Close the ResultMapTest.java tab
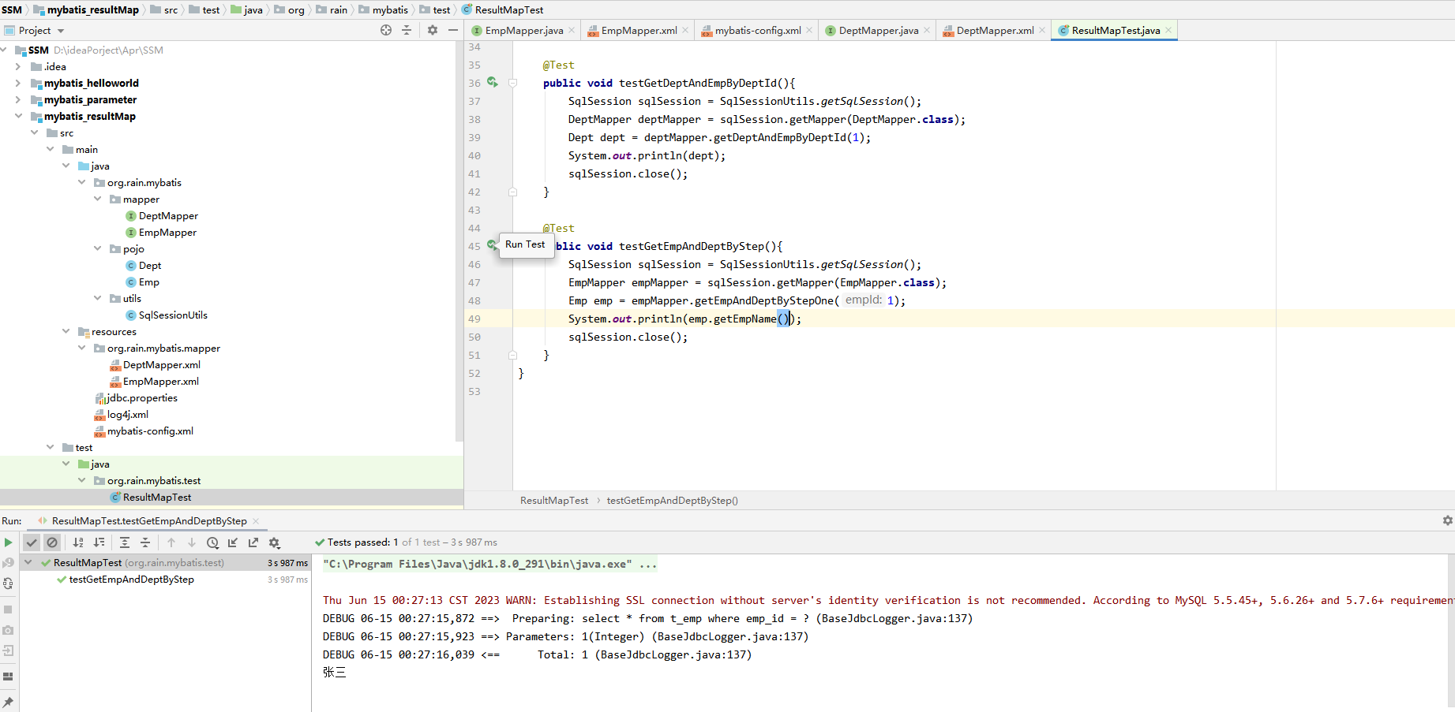This screenshot has height=712, width=1455. click(x=1168, y=31)
